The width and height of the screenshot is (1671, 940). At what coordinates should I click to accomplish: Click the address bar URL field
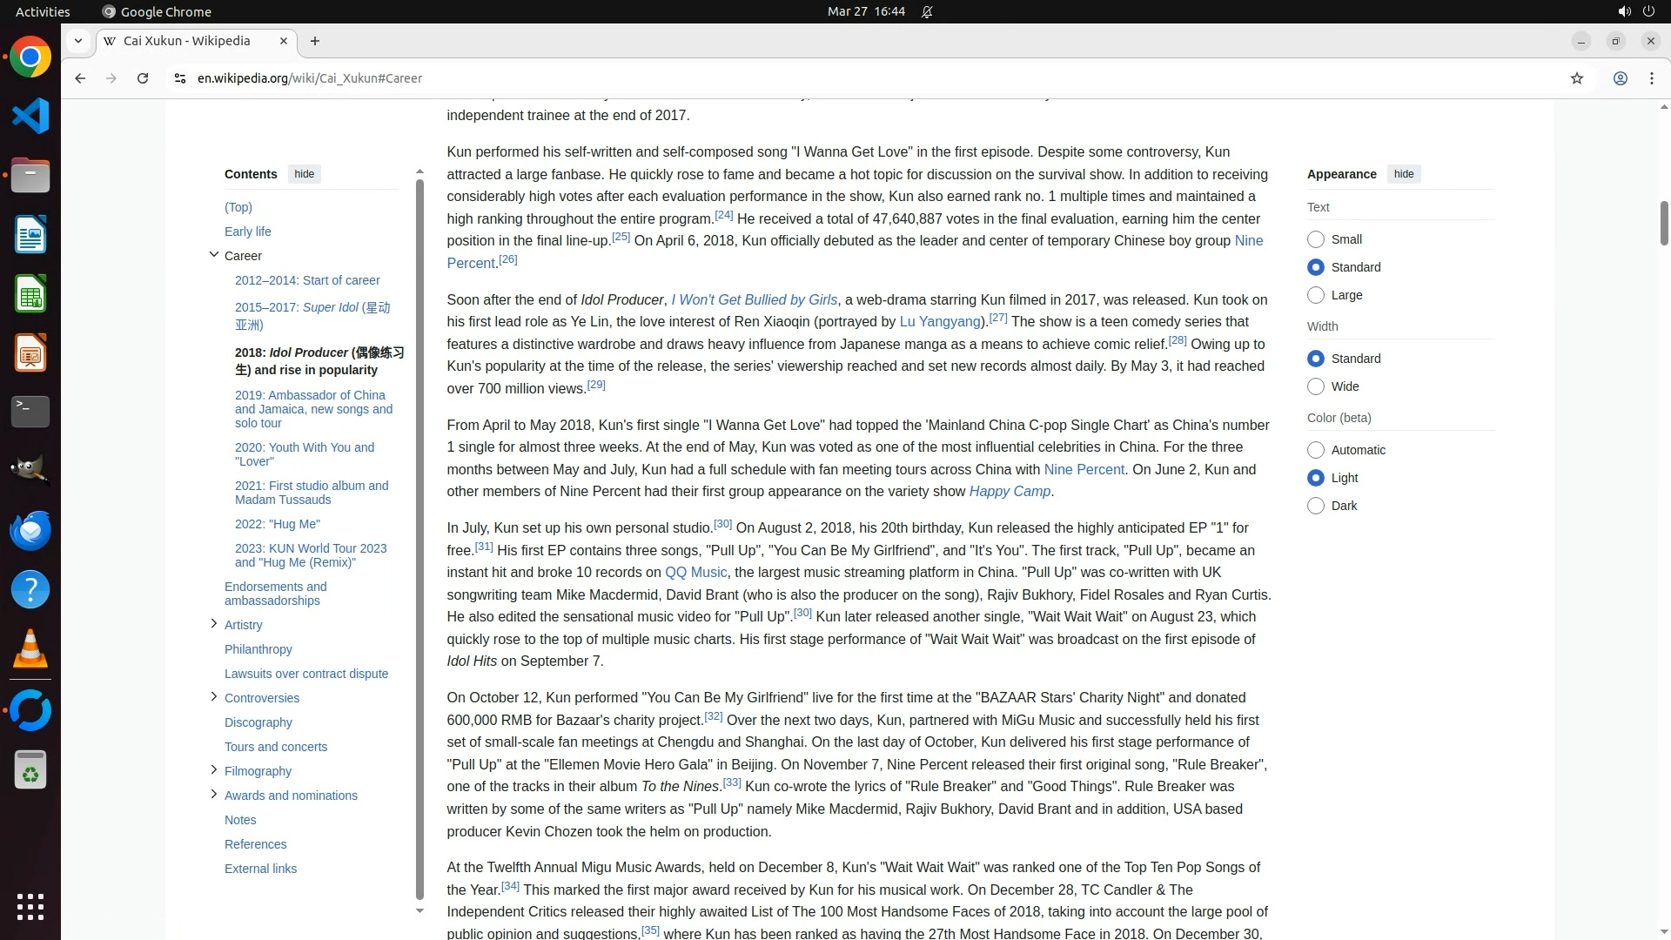click(x=696, y=78)
